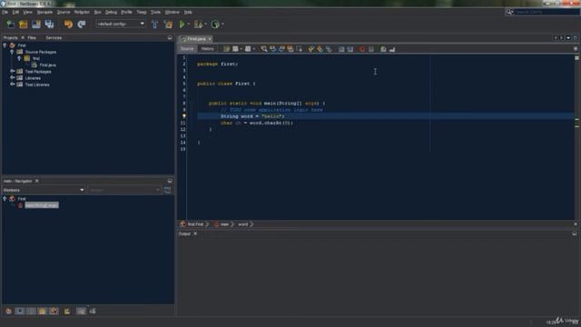Select First.java in Projects tree
The height and width of the screenshot is (327, 581).
48,65
